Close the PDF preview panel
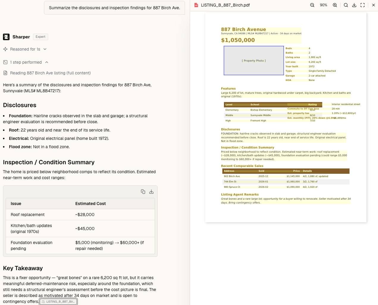Screen dimensions: 378x305 pyautogui.click(x=374, y=5)
